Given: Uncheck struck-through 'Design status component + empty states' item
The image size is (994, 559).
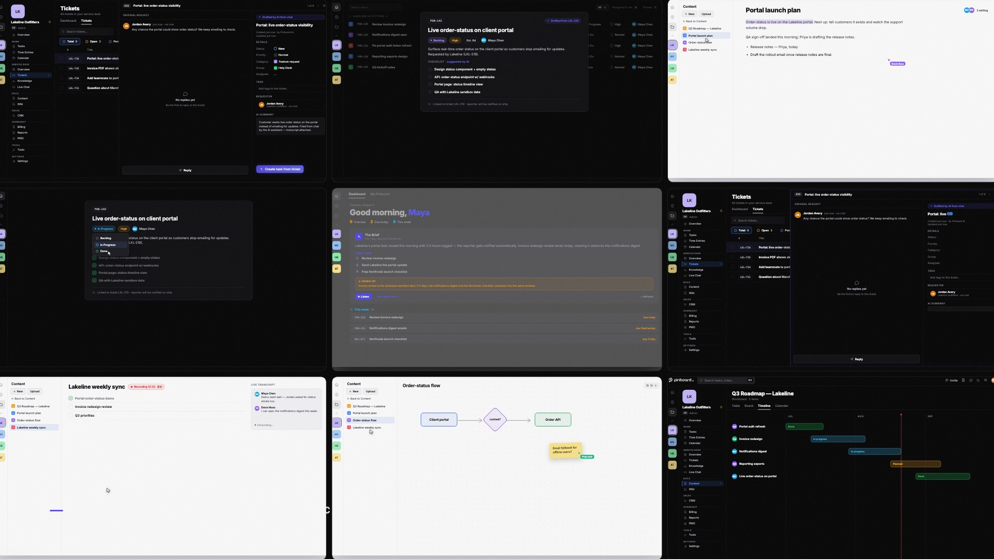Looking at the screenshot, I should click(94, 258).
